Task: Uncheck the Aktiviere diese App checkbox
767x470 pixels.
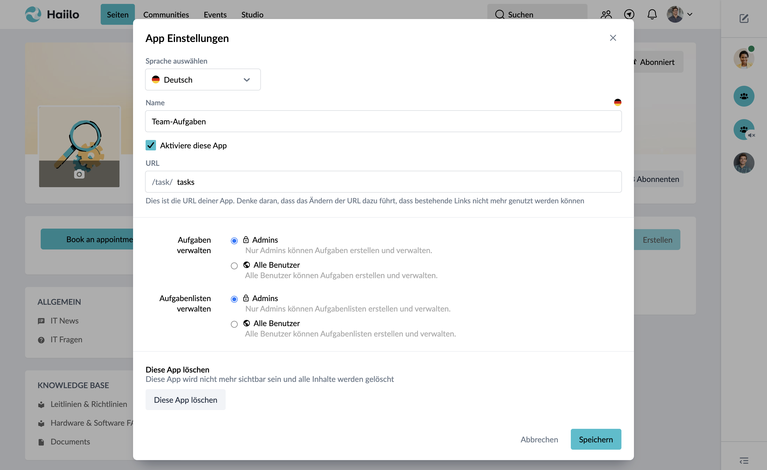Action: pos(151,145)
